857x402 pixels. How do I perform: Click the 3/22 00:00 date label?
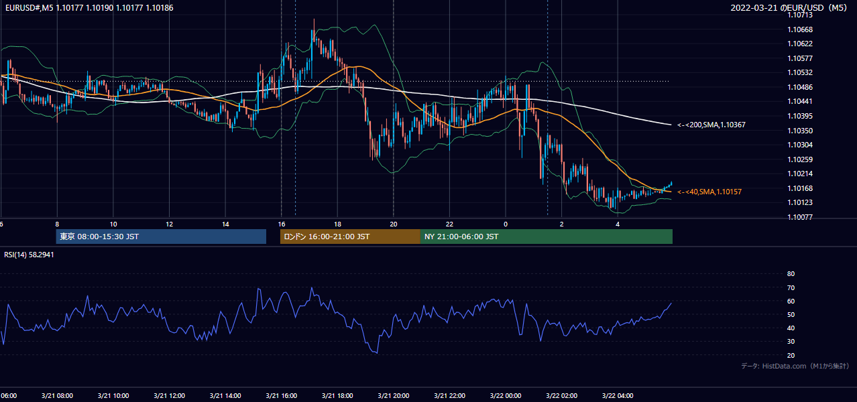tap(506, 396)
